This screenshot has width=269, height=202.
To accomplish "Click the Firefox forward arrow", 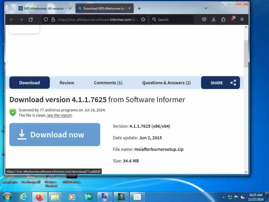I will pyautogui.click(x=21, y=19).
